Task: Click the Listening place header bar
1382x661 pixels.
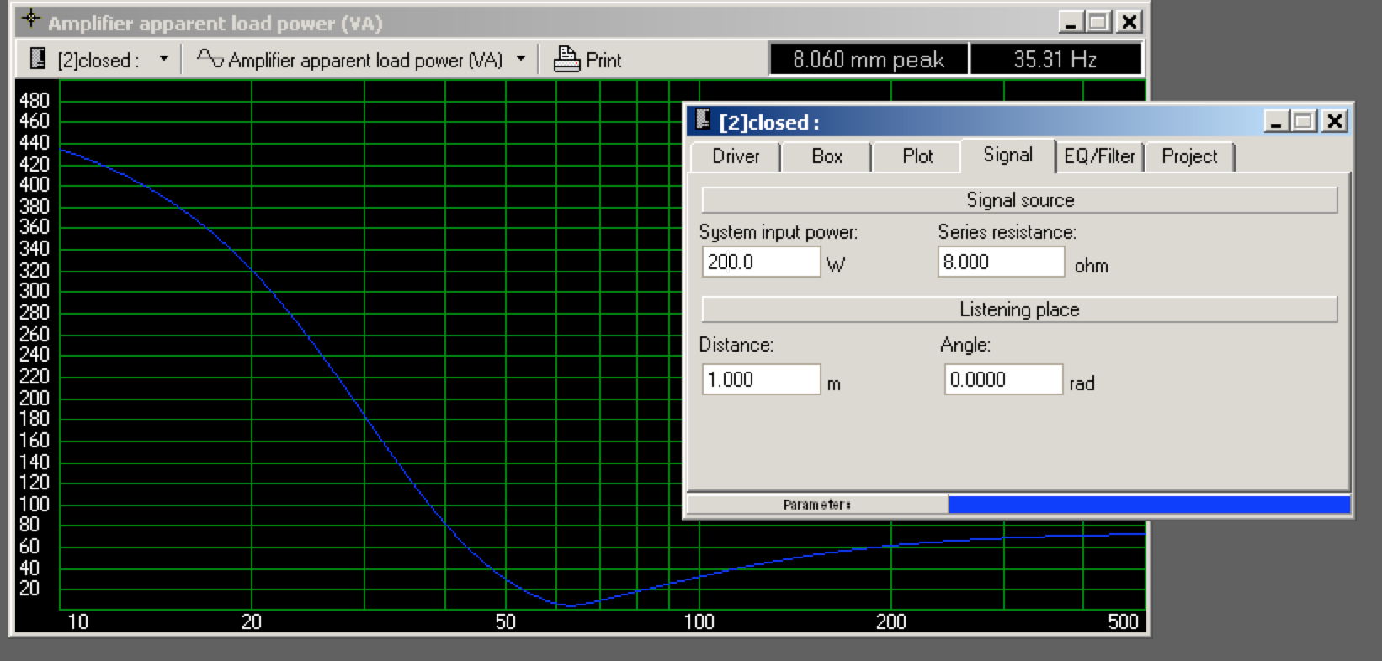Action: coord(1019,309)
